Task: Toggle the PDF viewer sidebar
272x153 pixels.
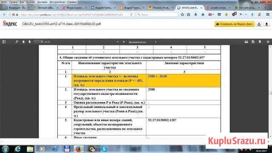Action: (x=4, y=42)
